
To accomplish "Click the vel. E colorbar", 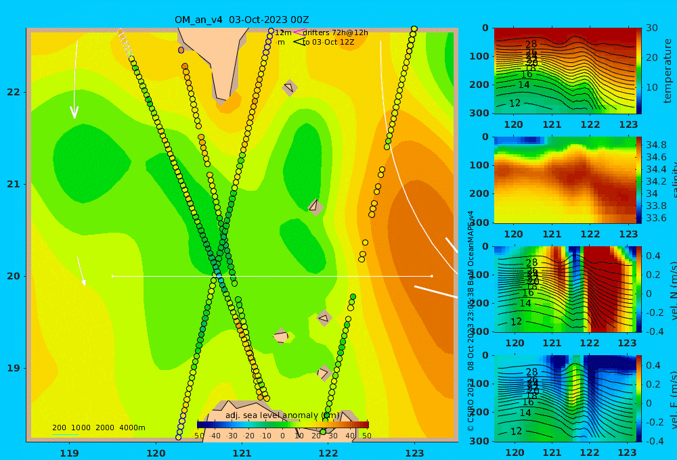I will 639,398.
